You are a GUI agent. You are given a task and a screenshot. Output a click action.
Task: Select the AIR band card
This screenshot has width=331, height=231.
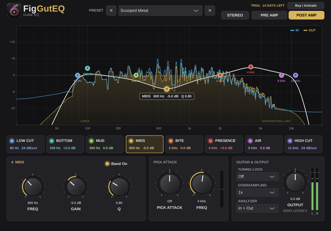pyautogui.click(x=264, y=144)
